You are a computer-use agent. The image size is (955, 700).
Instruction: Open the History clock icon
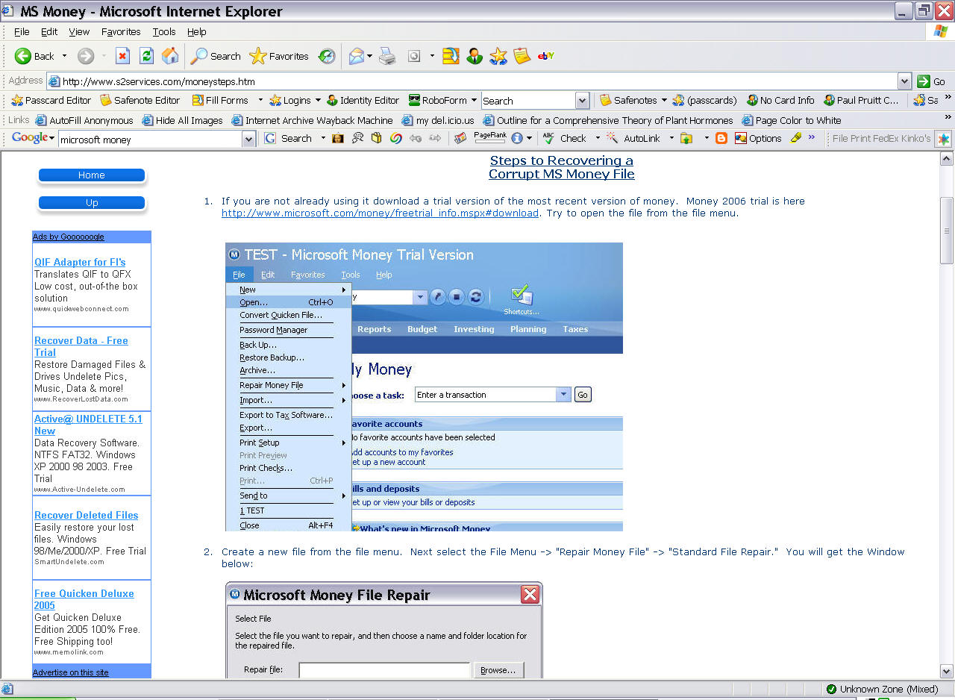tap(327, 56)
